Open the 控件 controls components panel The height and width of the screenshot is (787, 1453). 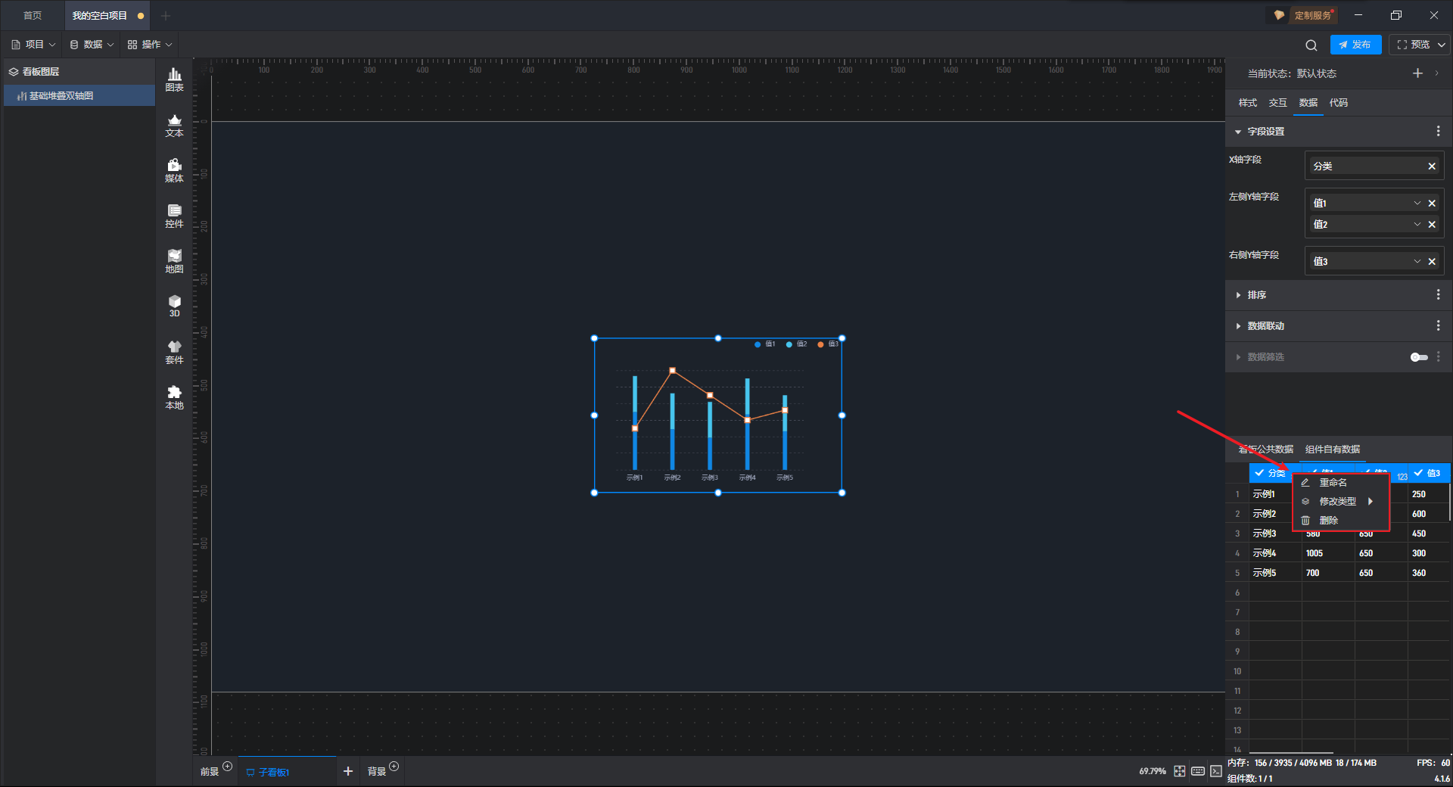[174, 216]
